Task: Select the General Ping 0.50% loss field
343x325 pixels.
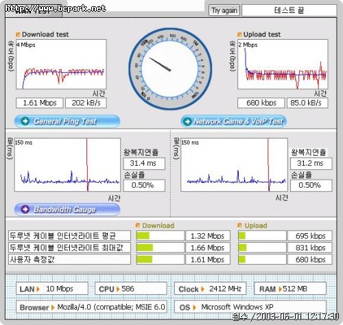Action: coord(144,185)
